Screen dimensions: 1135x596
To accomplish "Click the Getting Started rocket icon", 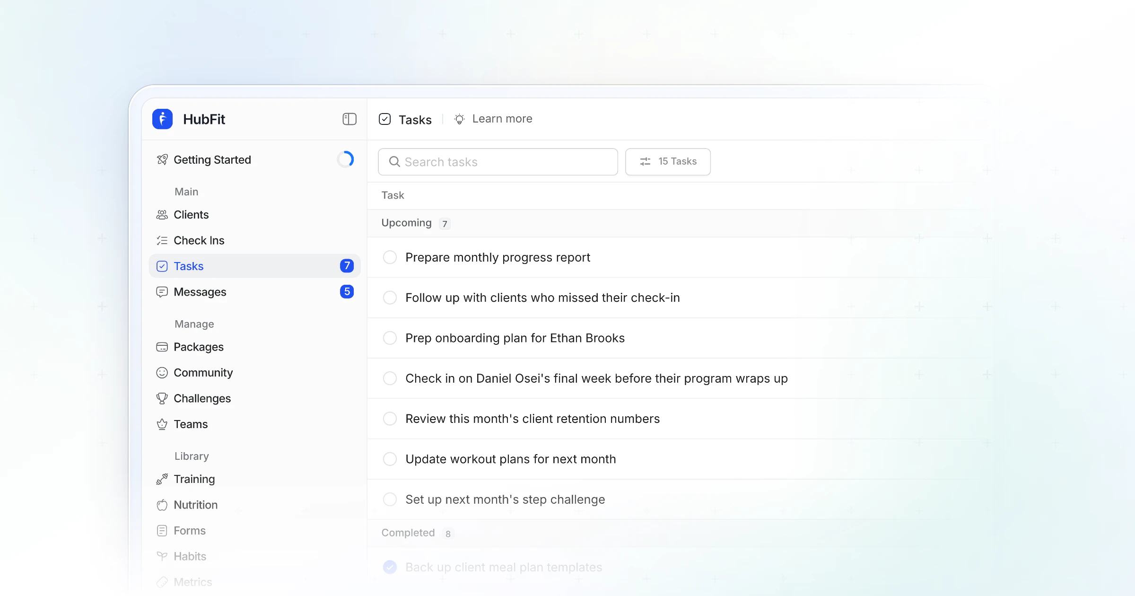I will point(162,160).
